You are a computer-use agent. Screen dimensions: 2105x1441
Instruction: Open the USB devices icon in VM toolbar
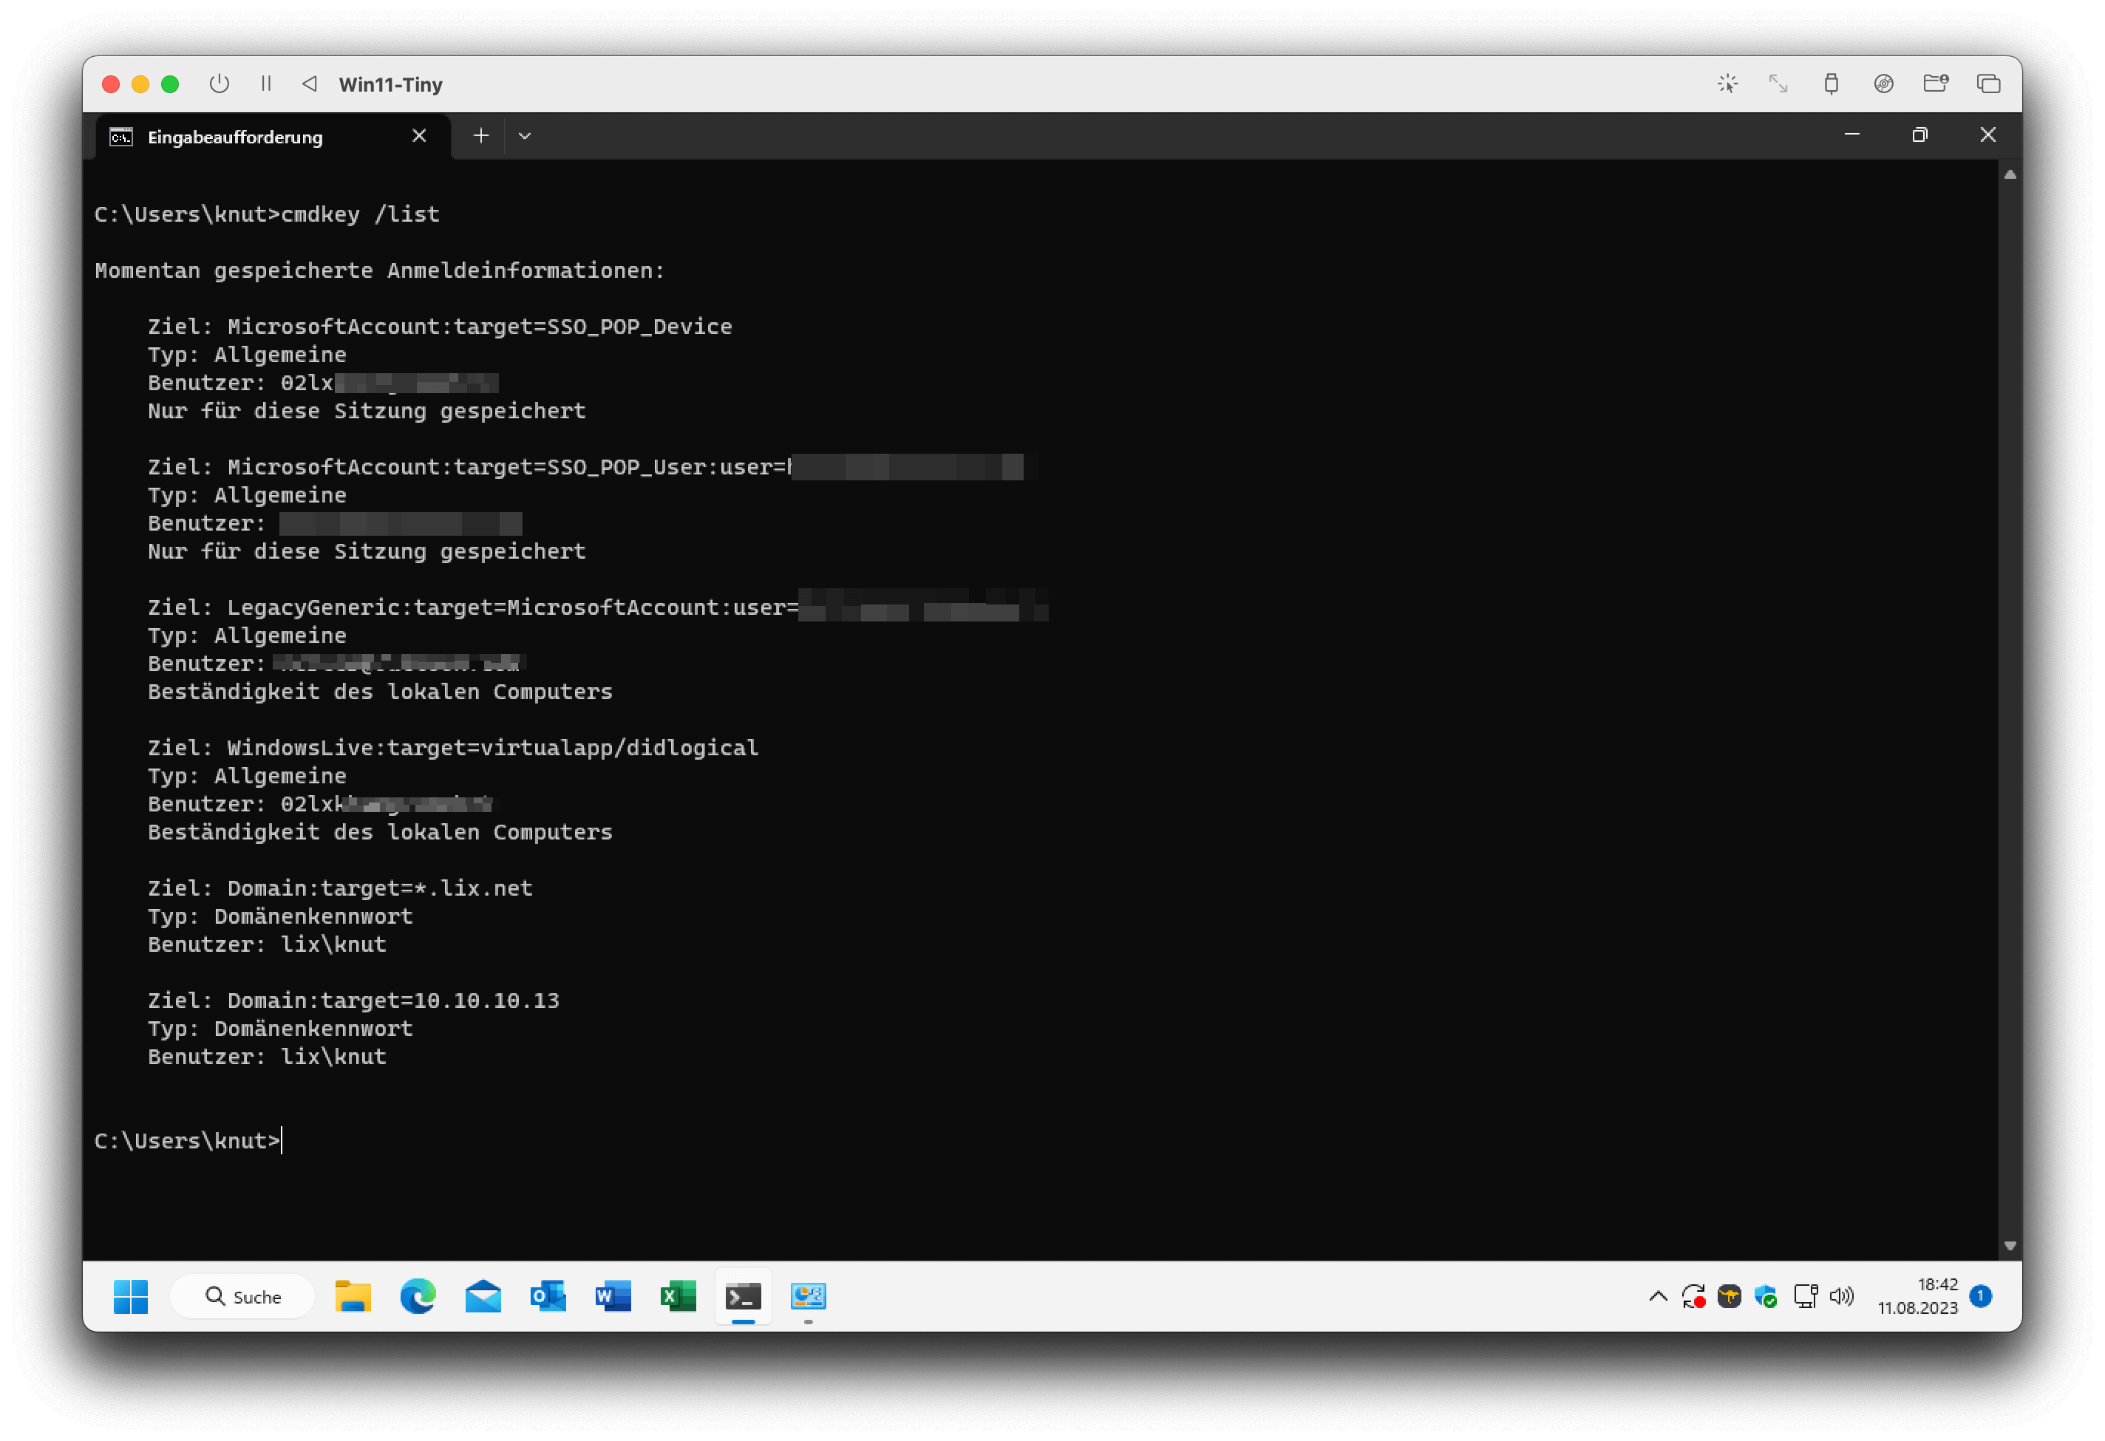(1831, 84)
